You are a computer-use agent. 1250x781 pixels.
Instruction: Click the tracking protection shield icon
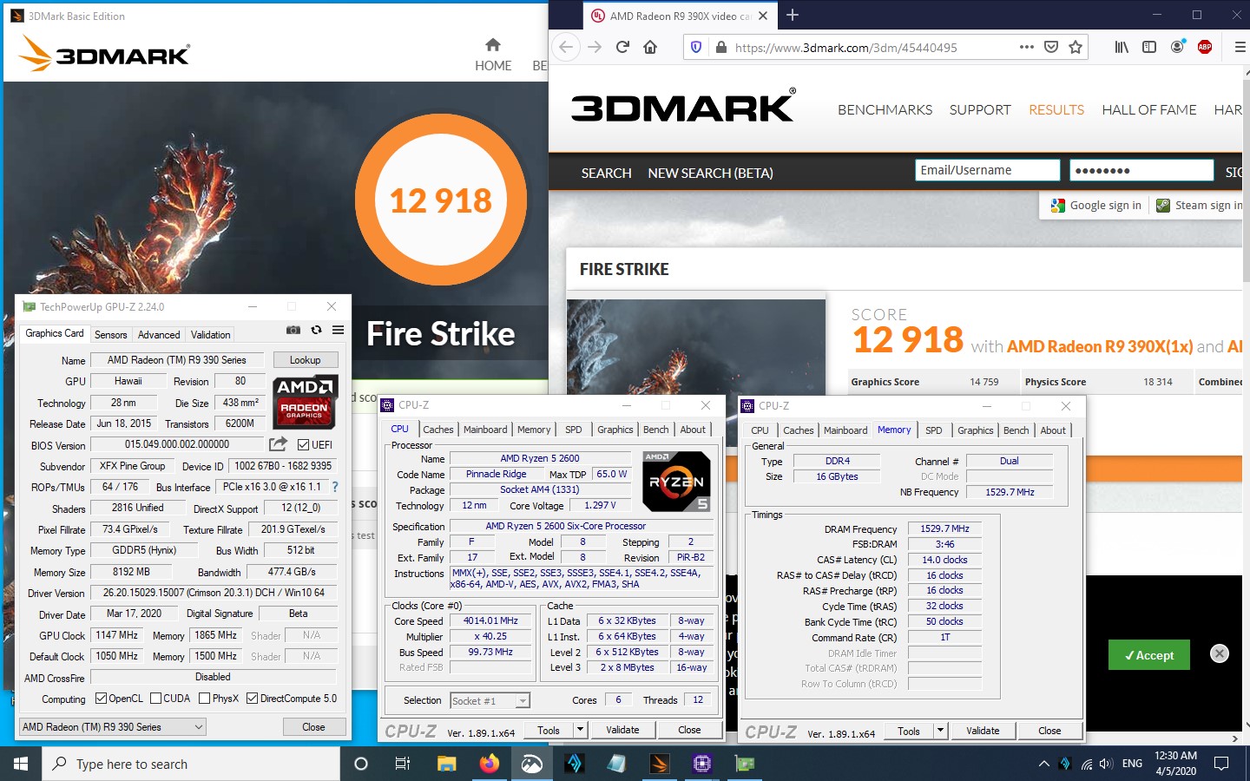pos(695,48)
